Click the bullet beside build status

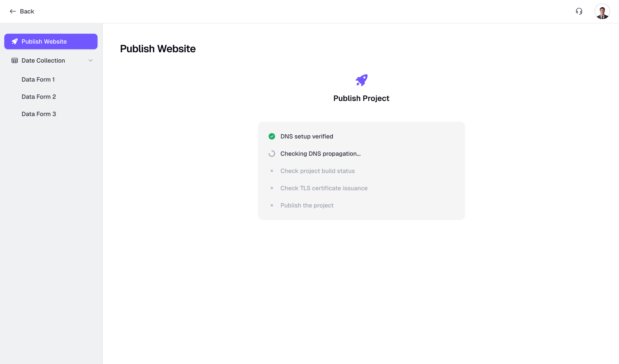click(x=272, y=171)
